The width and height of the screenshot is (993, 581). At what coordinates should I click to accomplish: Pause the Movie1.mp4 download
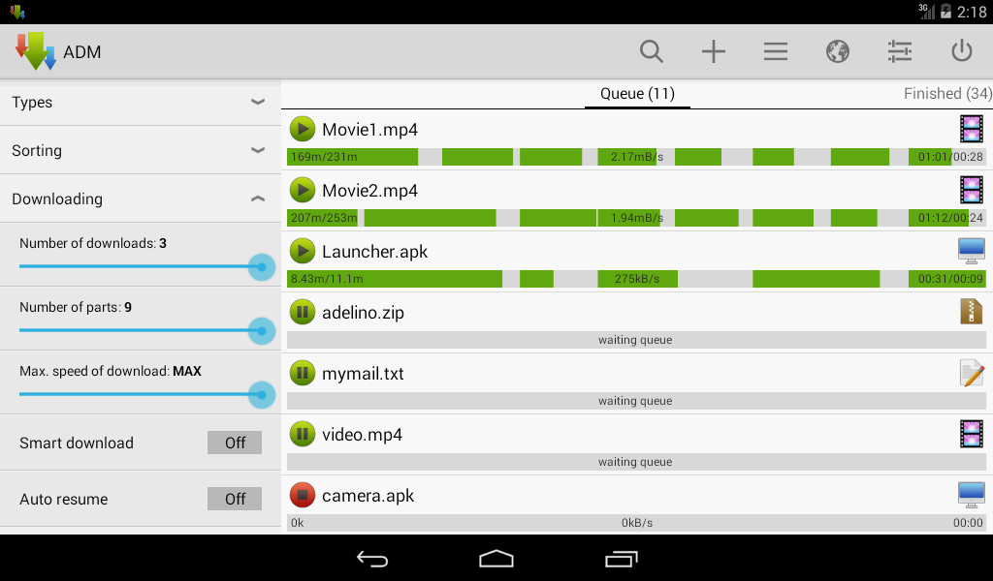click(x=302, y=129)
